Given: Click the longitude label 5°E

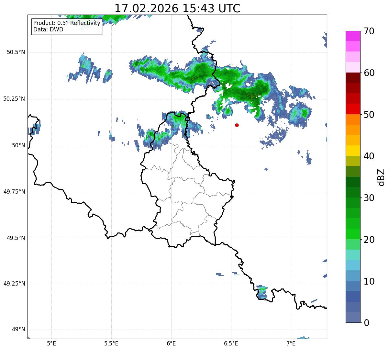Looking at the screenshot, I should tap(51, 344).
